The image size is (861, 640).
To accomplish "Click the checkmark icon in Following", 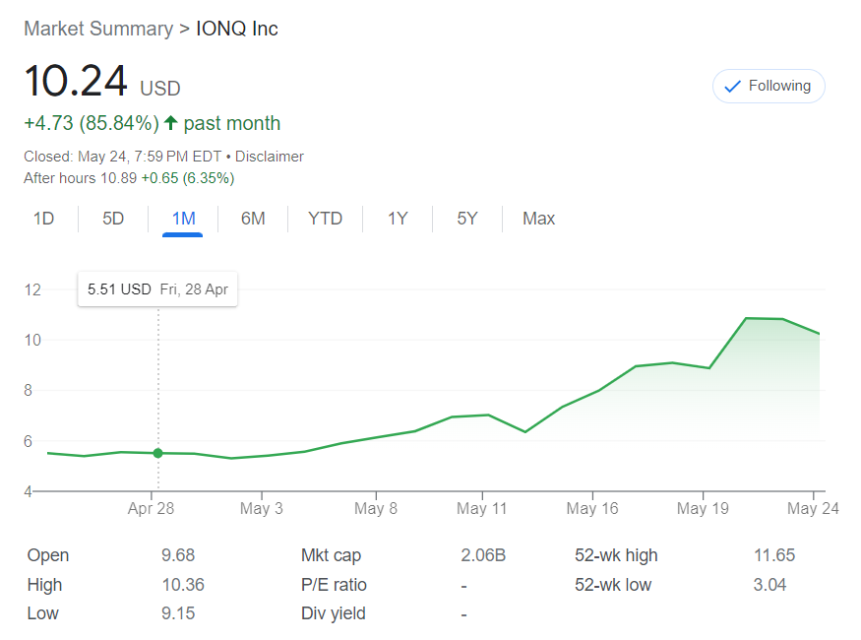I will coord(732,87).
